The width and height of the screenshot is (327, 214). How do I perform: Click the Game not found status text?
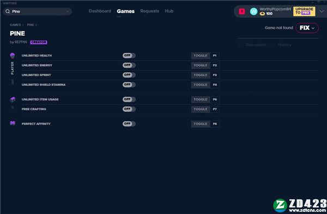(279, 28)
